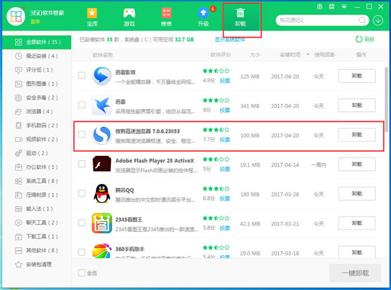Open 安装包清理 in sidebar

[x=37, y=264]
